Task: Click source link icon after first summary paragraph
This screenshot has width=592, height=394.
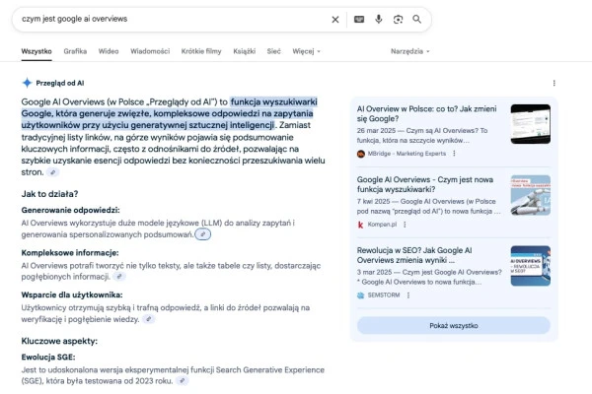Action: pos(53,172)
